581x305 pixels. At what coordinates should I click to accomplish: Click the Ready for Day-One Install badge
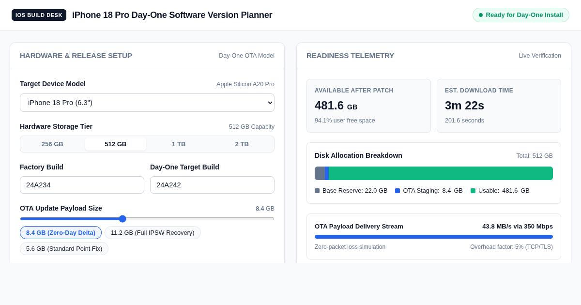pyautogui.click(x=521, y=15)
